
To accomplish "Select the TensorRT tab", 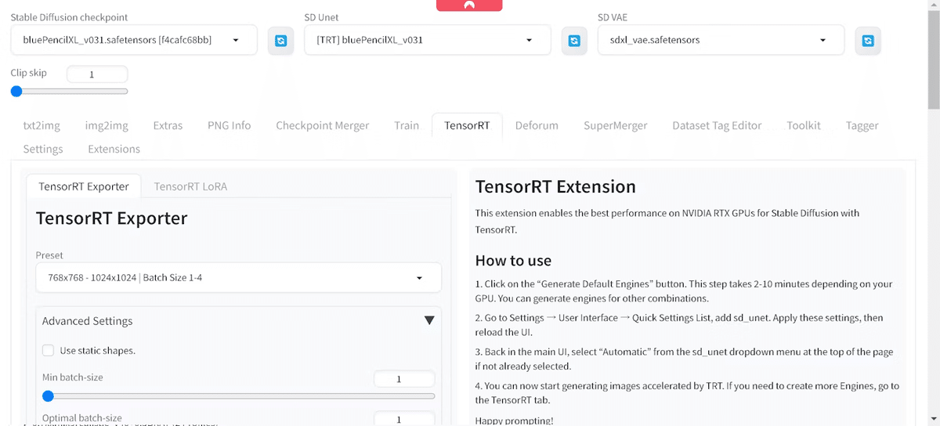I will coord(467,125).
